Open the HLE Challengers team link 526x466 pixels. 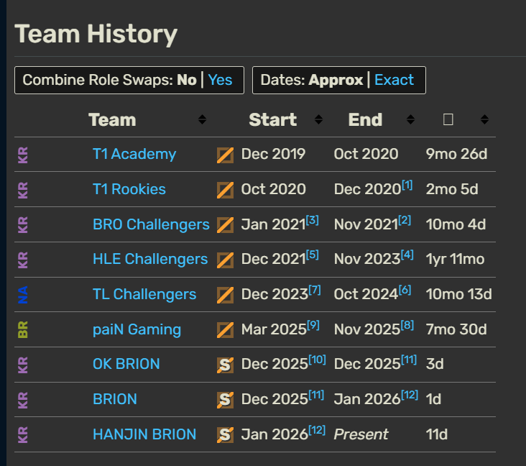[x=150, y=259]
